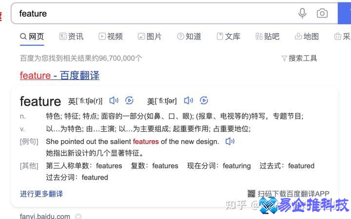The image size is (351, 219).
Task: Go to the 文库 library tab
Action: [228, 36]
